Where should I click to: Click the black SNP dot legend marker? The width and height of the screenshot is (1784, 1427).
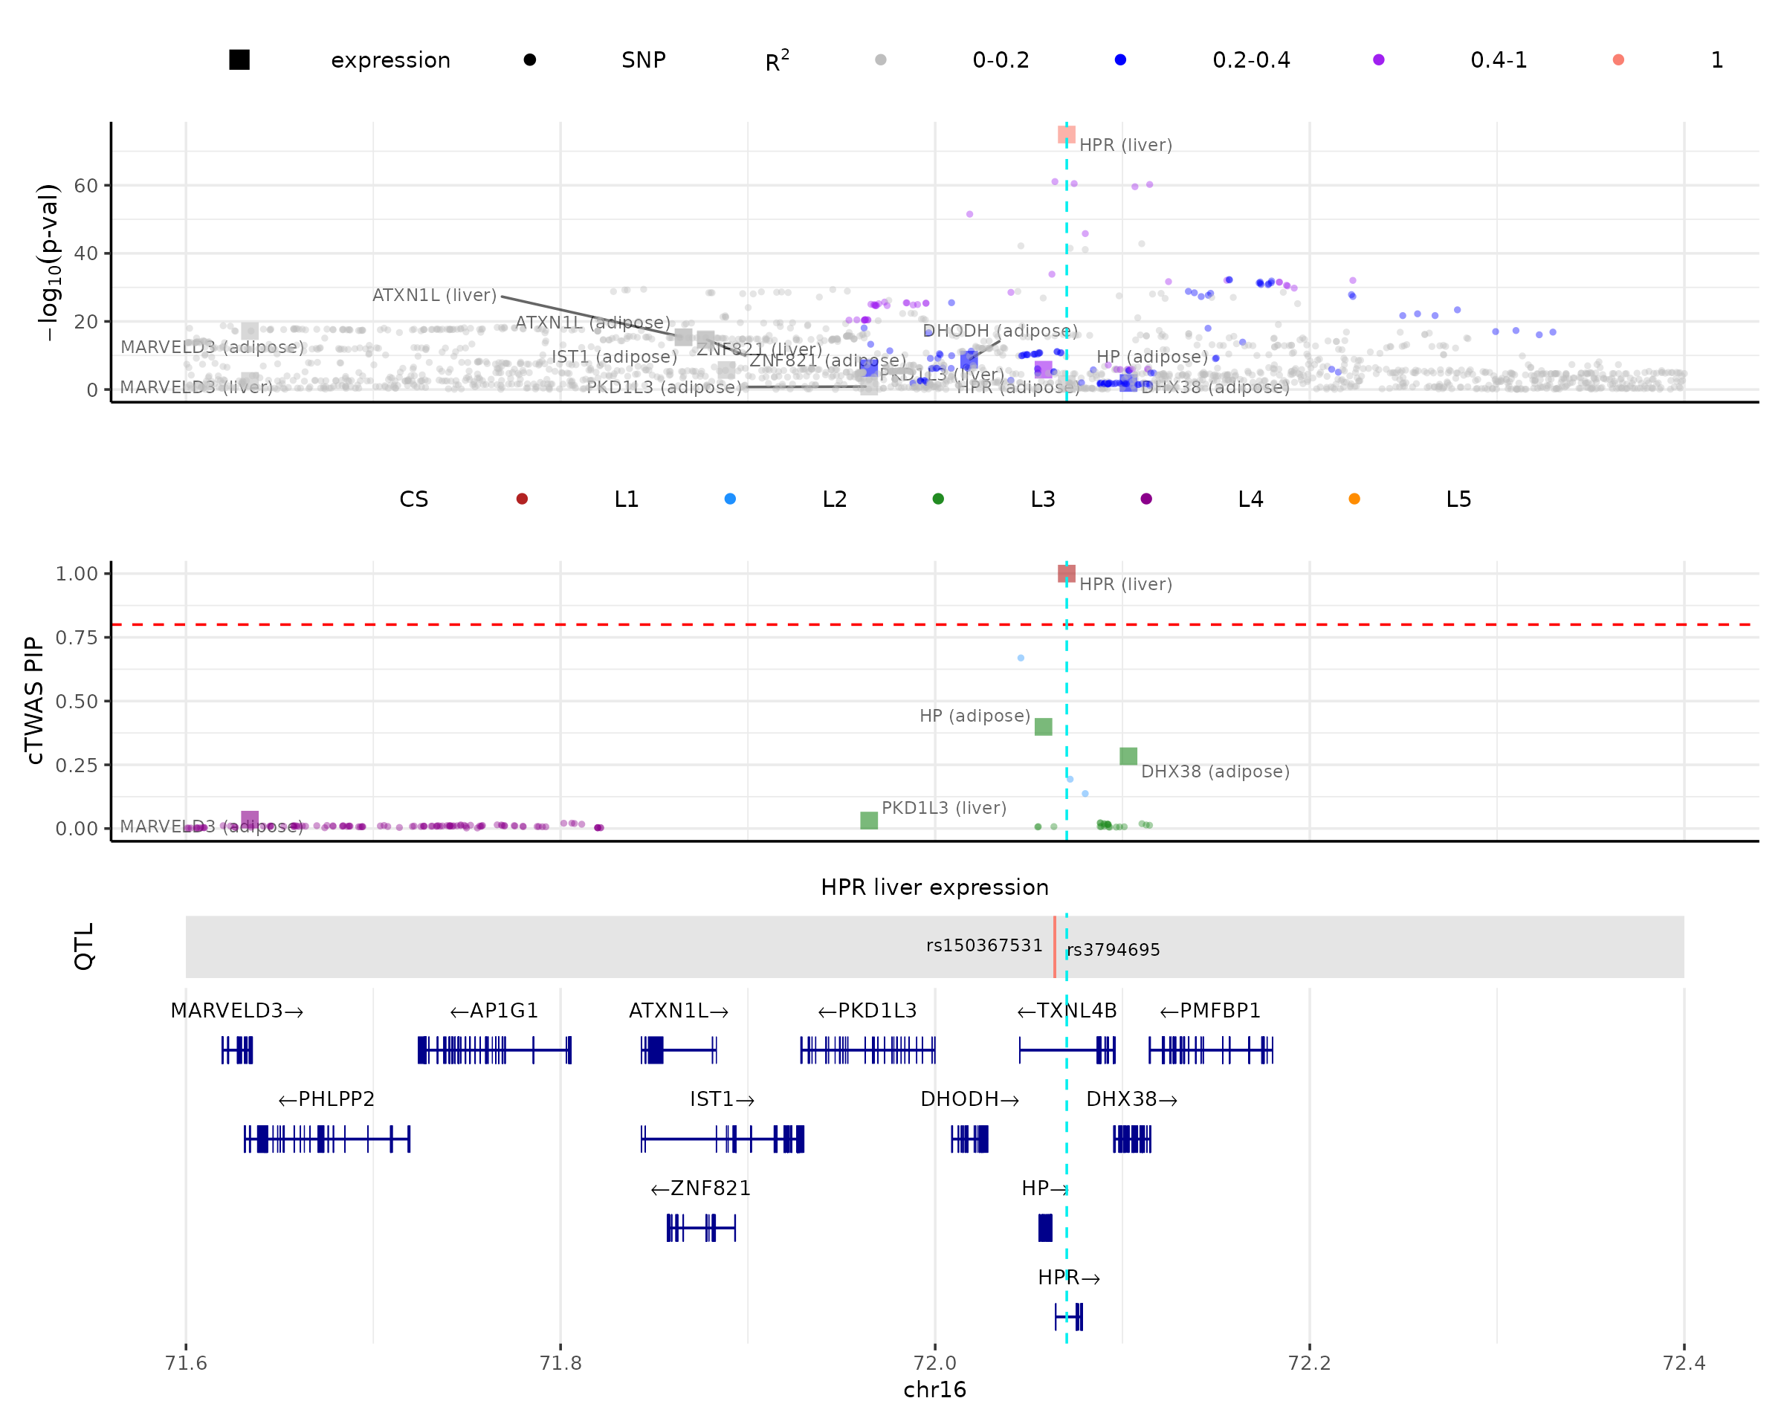pos(529,59)
